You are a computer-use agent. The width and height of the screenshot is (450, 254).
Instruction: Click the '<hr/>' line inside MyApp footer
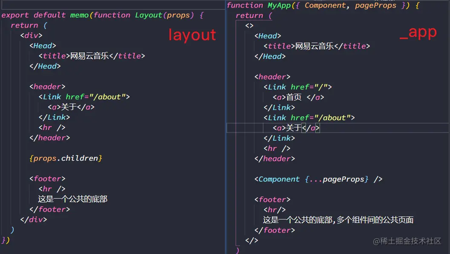coord(275,210)
